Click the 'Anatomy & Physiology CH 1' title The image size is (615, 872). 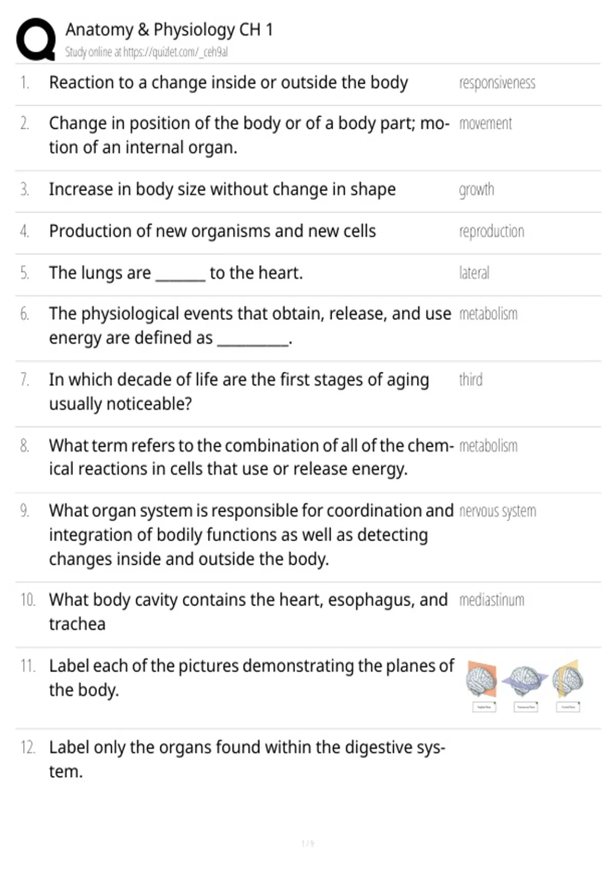tap(169, 30)
